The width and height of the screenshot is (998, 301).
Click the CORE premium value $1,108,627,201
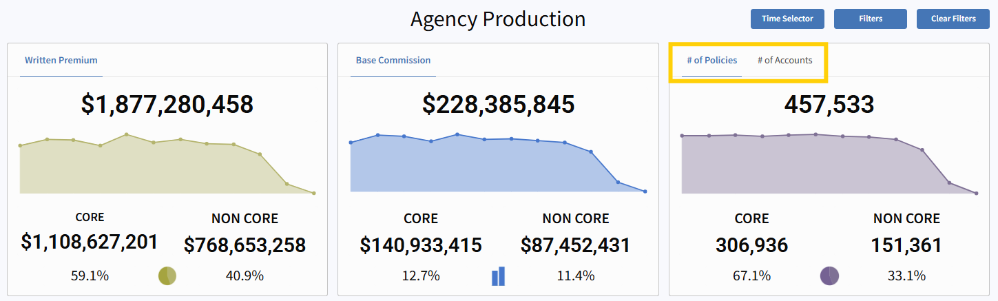coord(90,242)
